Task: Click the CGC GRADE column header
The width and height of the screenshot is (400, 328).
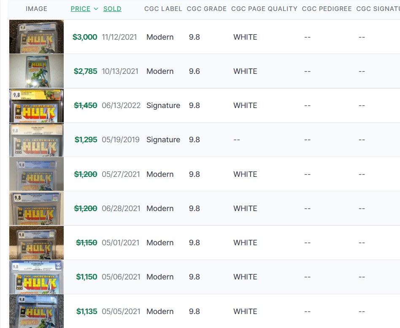Action: coord(207,9)
